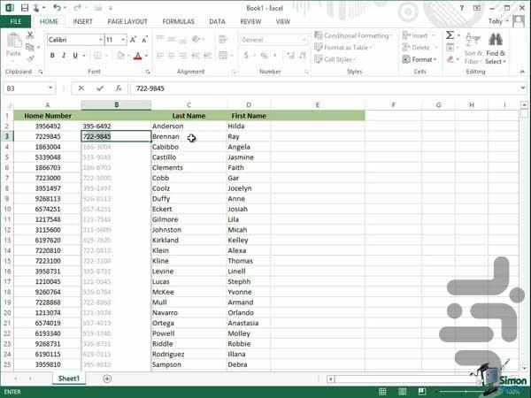Switch to the PAGE LAYOUT ribbon tab
This screenshot has height=398, width=531.
coord(127,20)
